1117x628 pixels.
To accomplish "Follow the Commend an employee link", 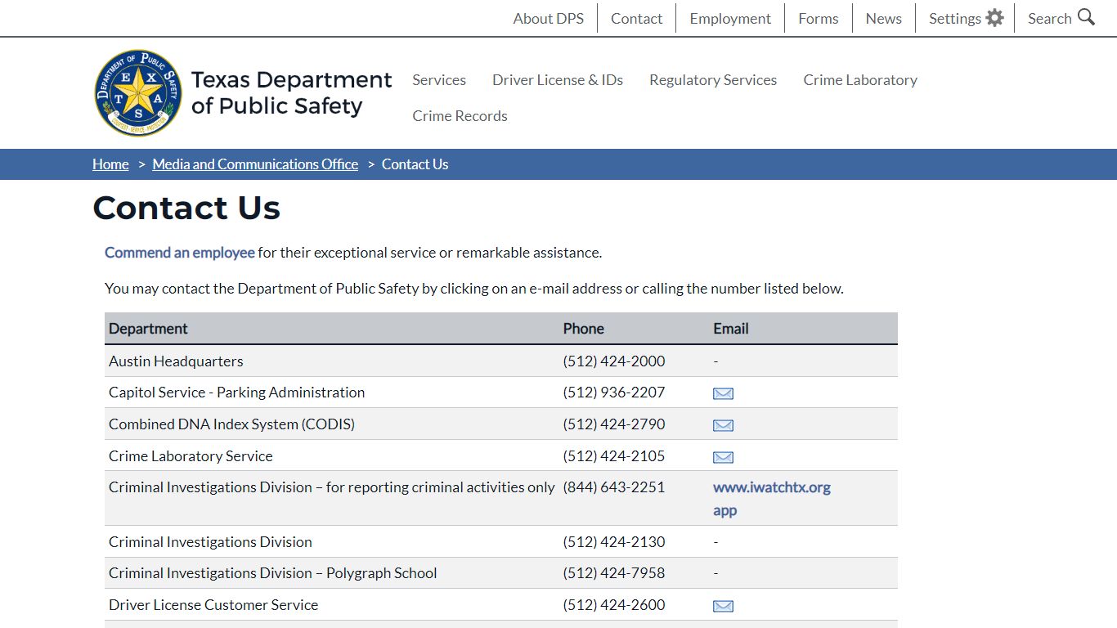I will [180, 253].
